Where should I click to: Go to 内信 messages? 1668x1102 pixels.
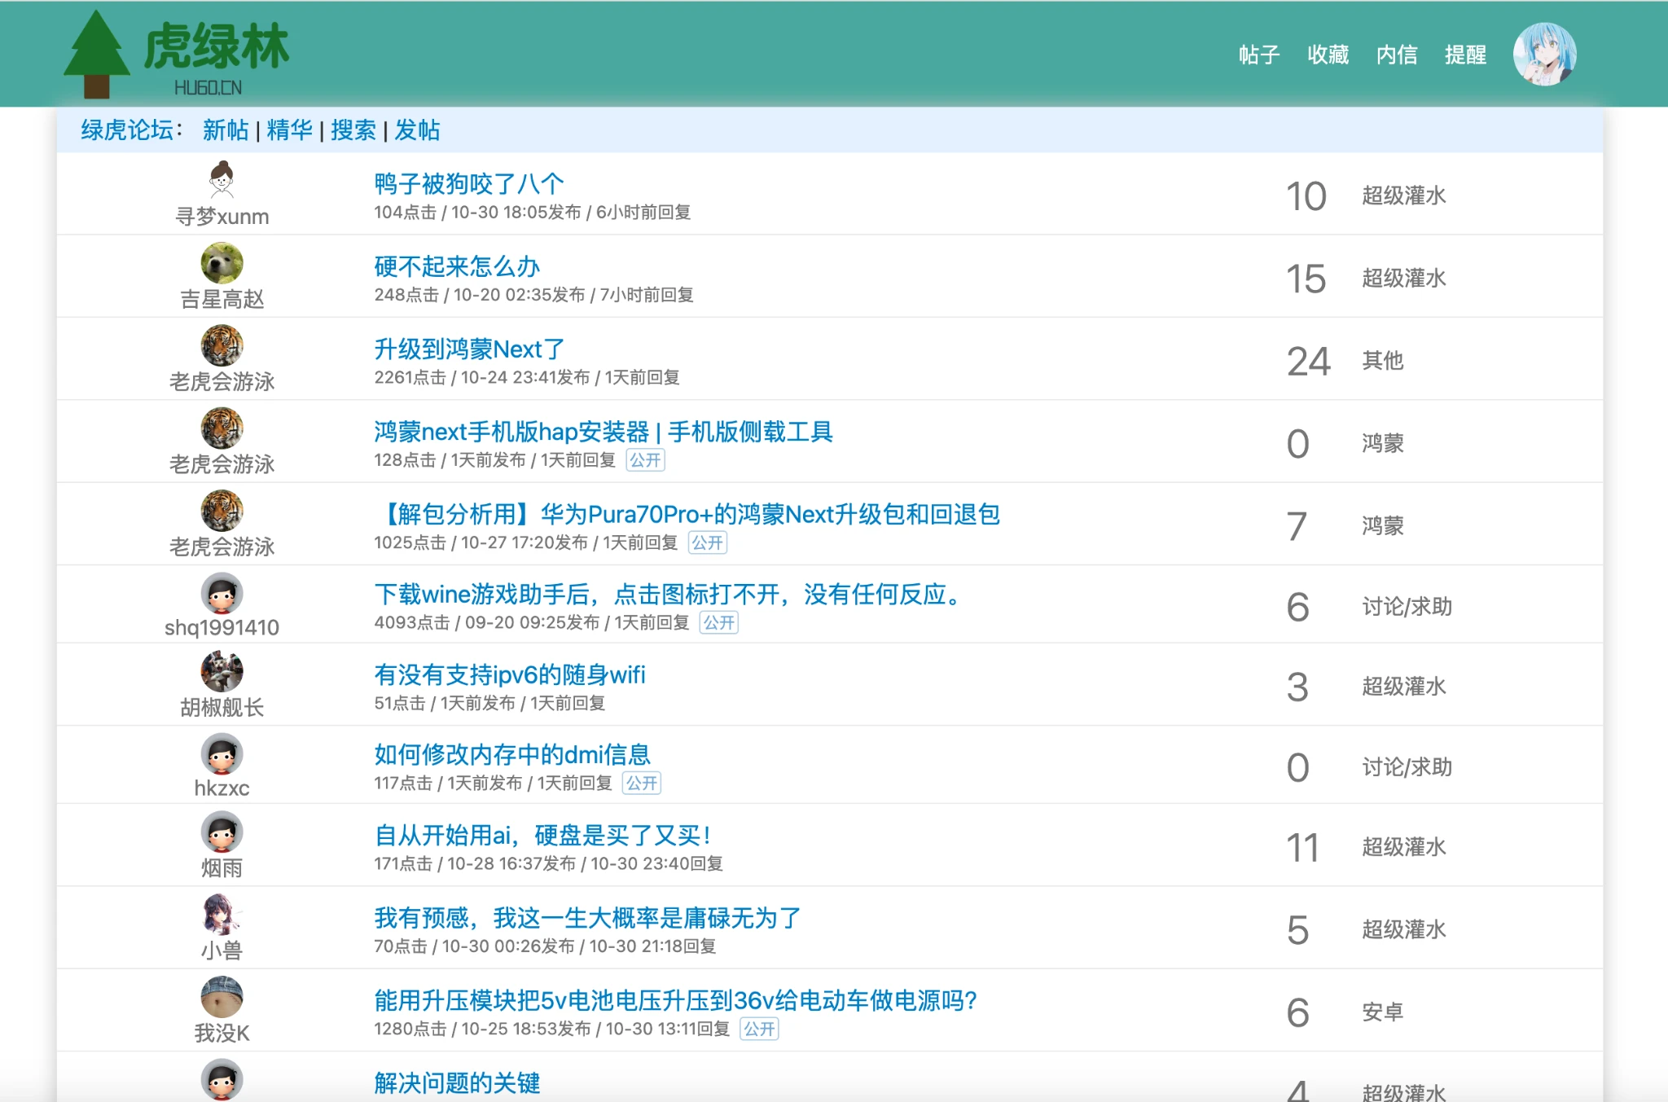tap(1396, 55)
